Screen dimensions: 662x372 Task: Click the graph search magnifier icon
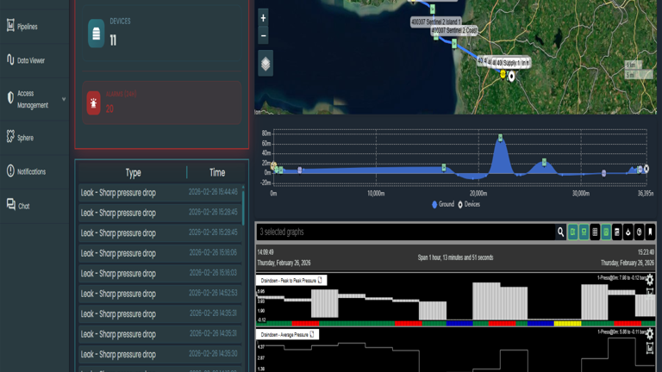coord(560,232)
